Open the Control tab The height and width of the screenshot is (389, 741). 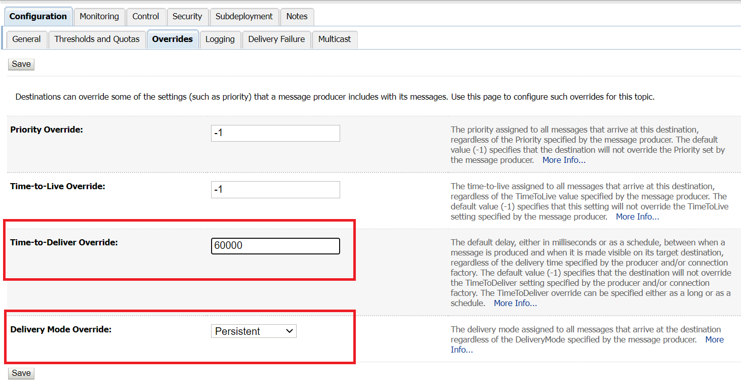pos(146,16)
